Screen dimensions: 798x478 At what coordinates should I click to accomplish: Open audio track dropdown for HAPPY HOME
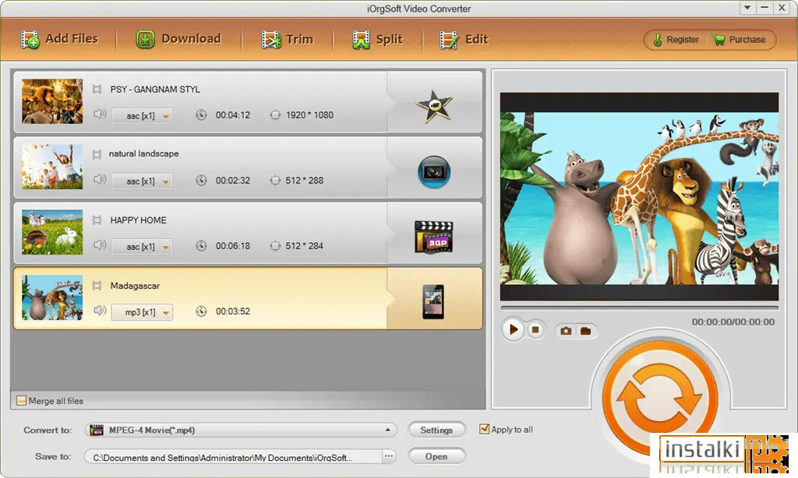pyautogui.click(x=142, y=247)
